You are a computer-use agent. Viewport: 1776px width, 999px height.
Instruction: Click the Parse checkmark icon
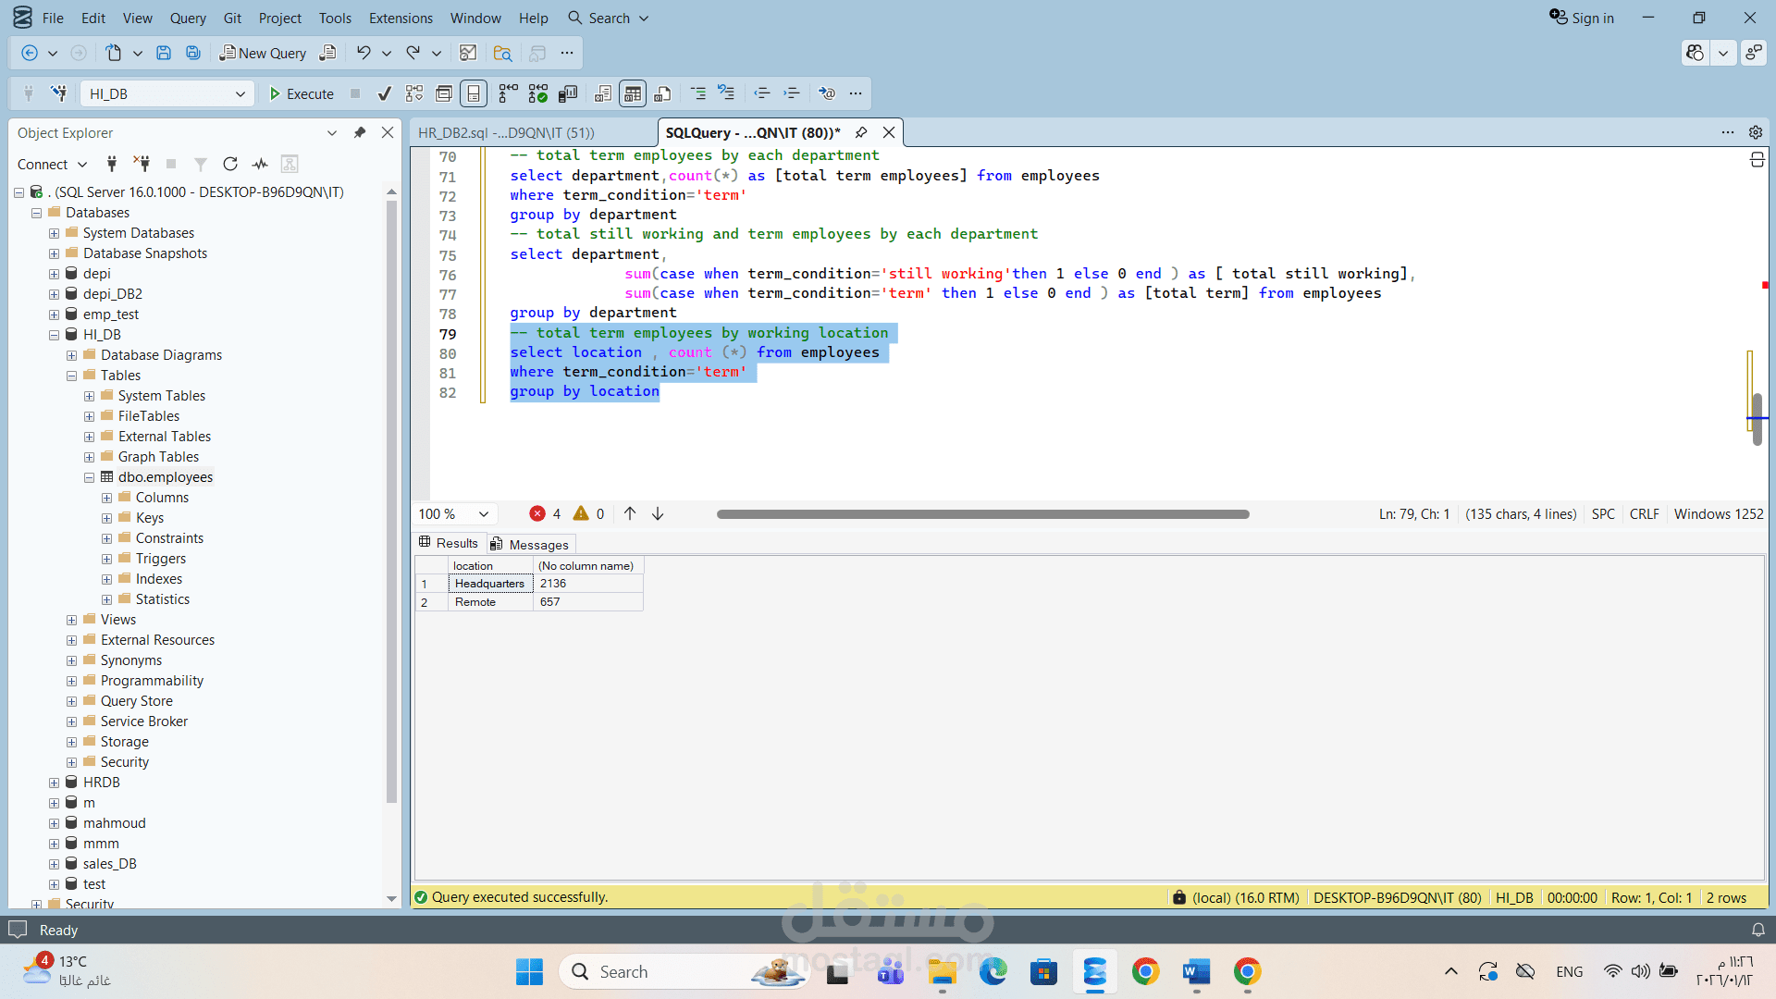click(x=385, y=93)
